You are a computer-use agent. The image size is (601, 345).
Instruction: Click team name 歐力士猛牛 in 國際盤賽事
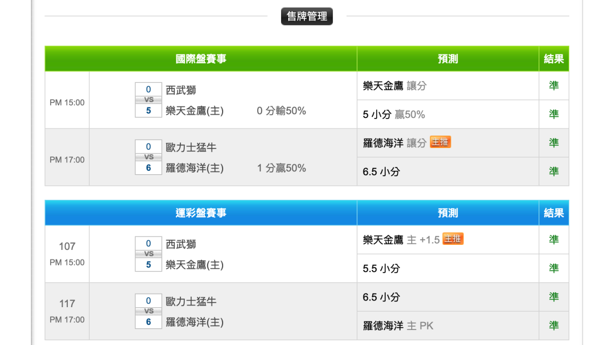tap(191, 147)
